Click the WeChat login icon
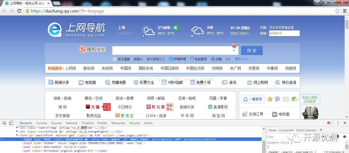This screenshot has height=153, width=349. point(294,99)
